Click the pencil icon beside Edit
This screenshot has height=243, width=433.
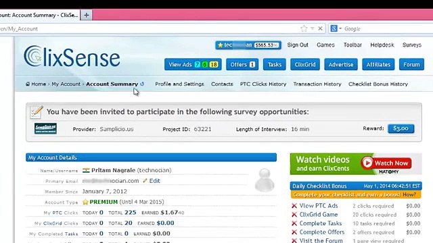145,181
